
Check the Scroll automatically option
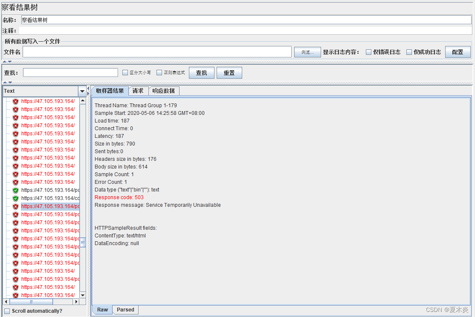(x=7, y=311)
